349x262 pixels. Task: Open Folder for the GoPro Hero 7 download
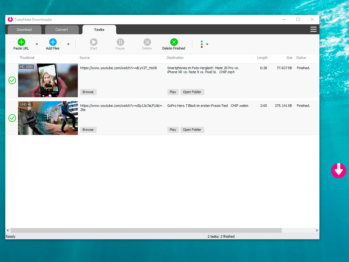click(192, 129)
